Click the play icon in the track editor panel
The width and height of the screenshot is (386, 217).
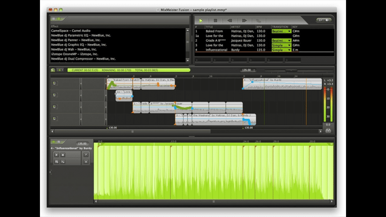(56, 155)
